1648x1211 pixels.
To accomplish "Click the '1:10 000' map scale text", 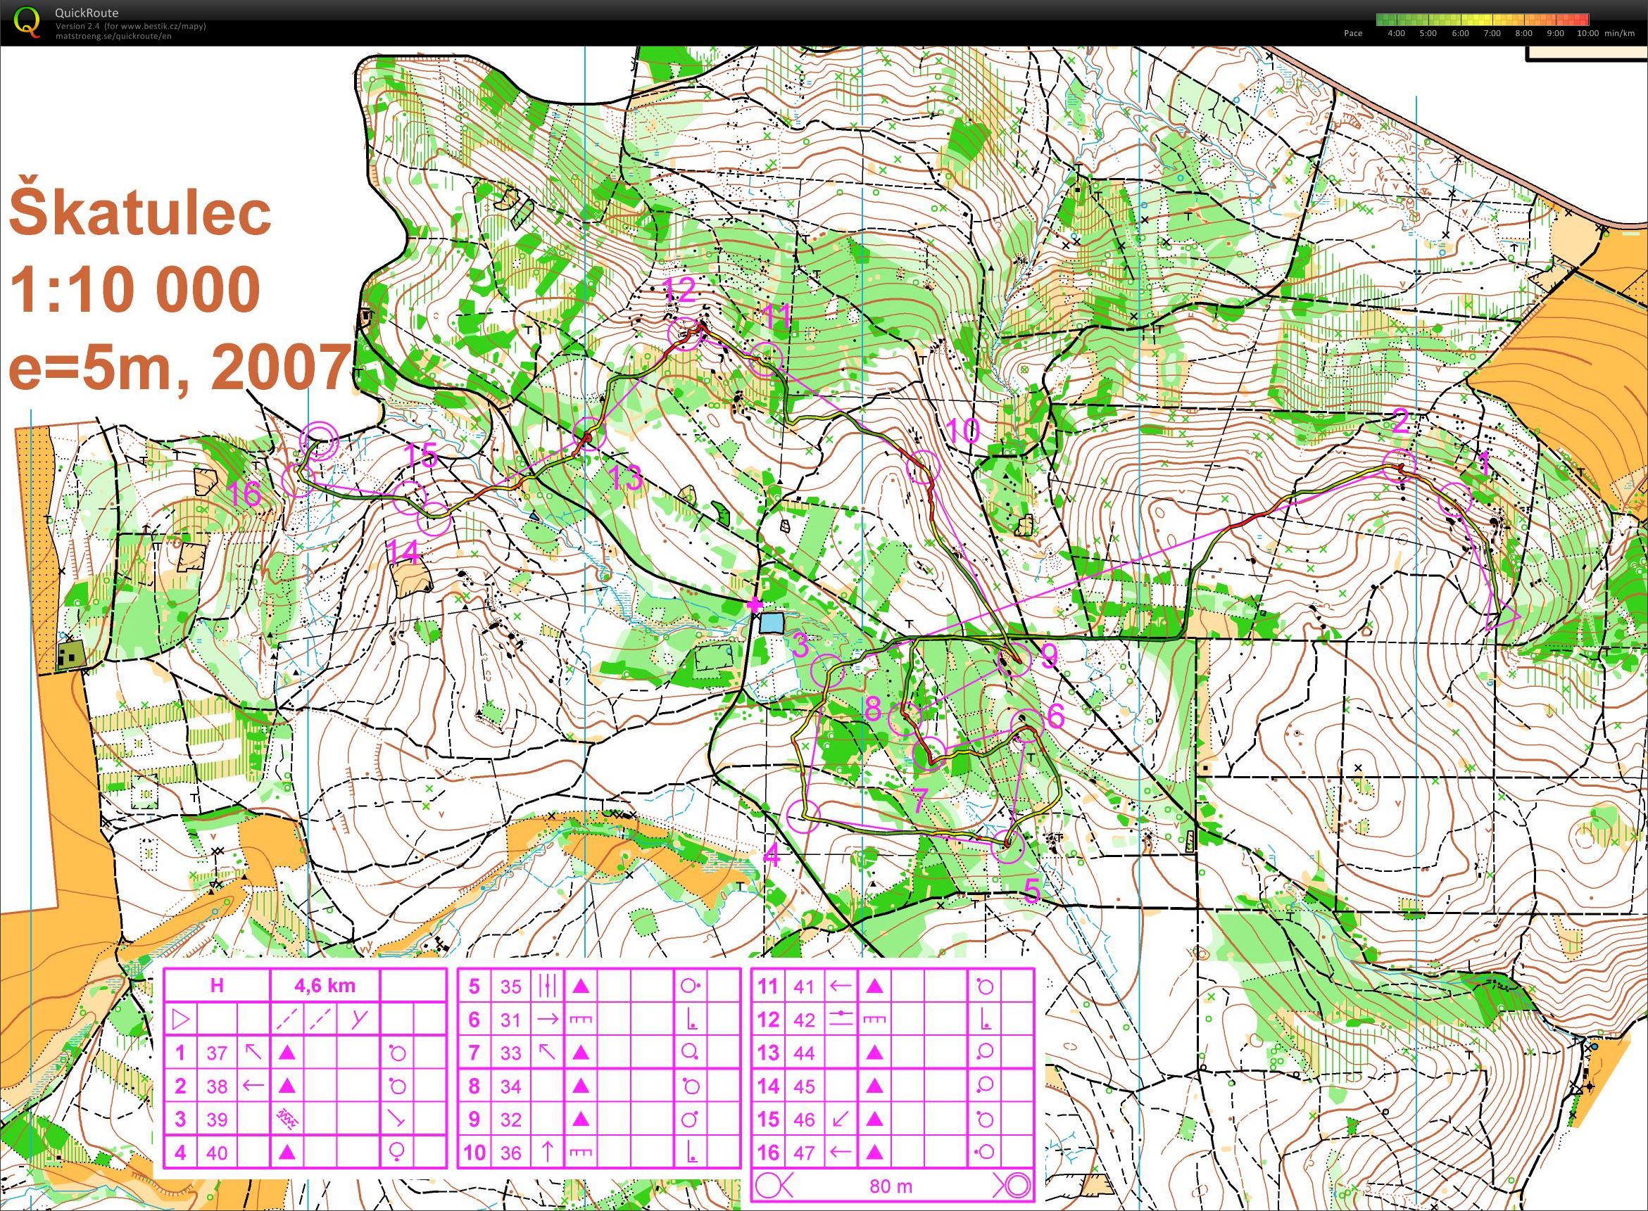I will click(x=137, y=288).
